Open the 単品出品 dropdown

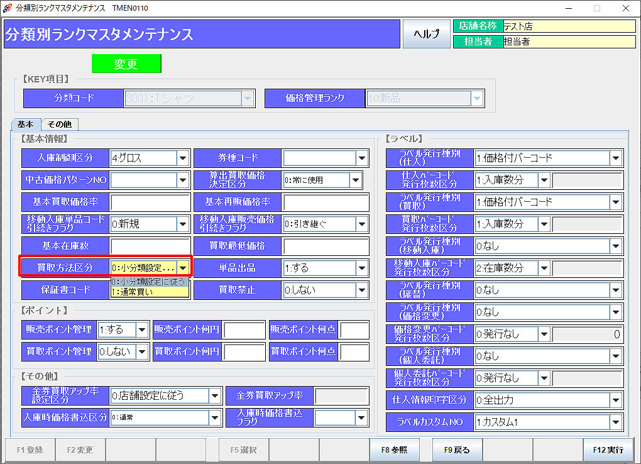(x=361, y=267)
